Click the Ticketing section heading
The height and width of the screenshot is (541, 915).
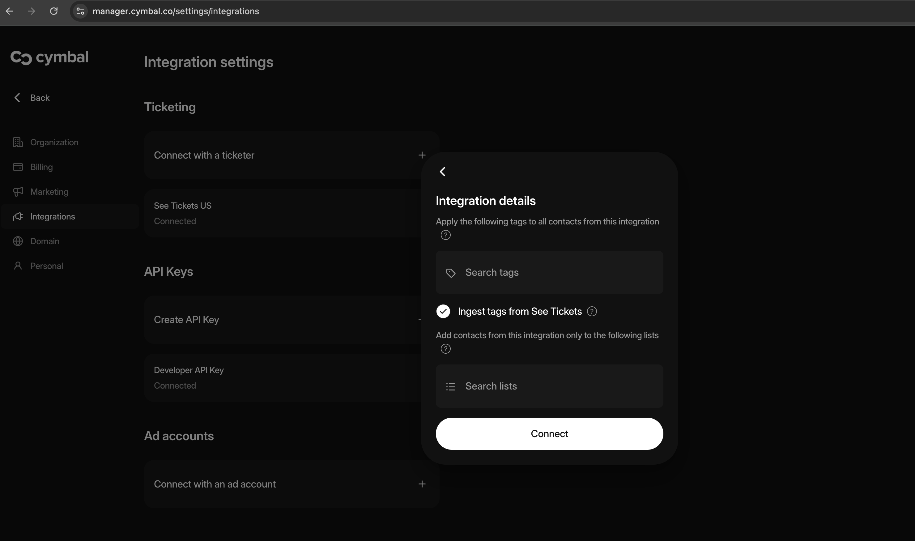170,107
